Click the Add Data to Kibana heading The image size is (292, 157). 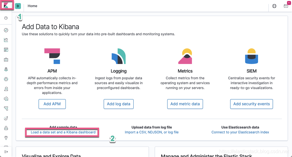click(50, 27)
